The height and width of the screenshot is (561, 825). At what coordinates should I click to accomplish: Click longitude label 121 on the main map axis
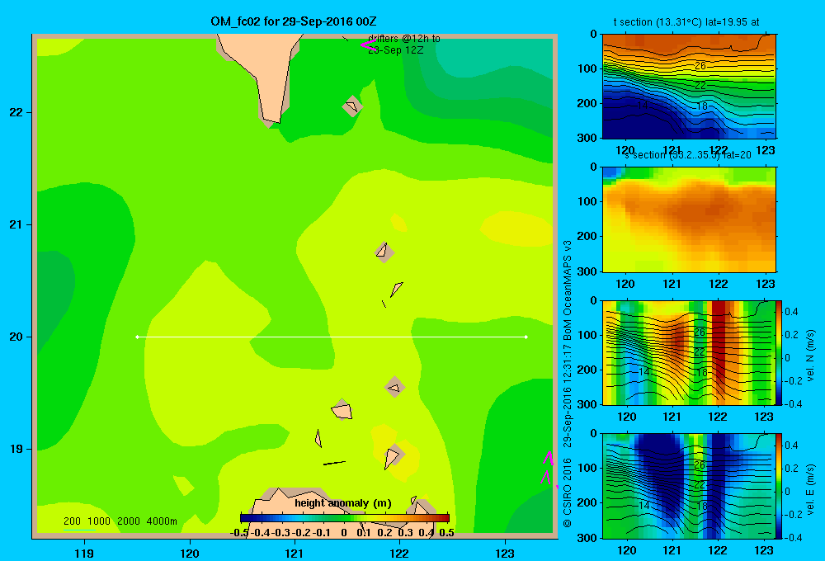point(295,553)
